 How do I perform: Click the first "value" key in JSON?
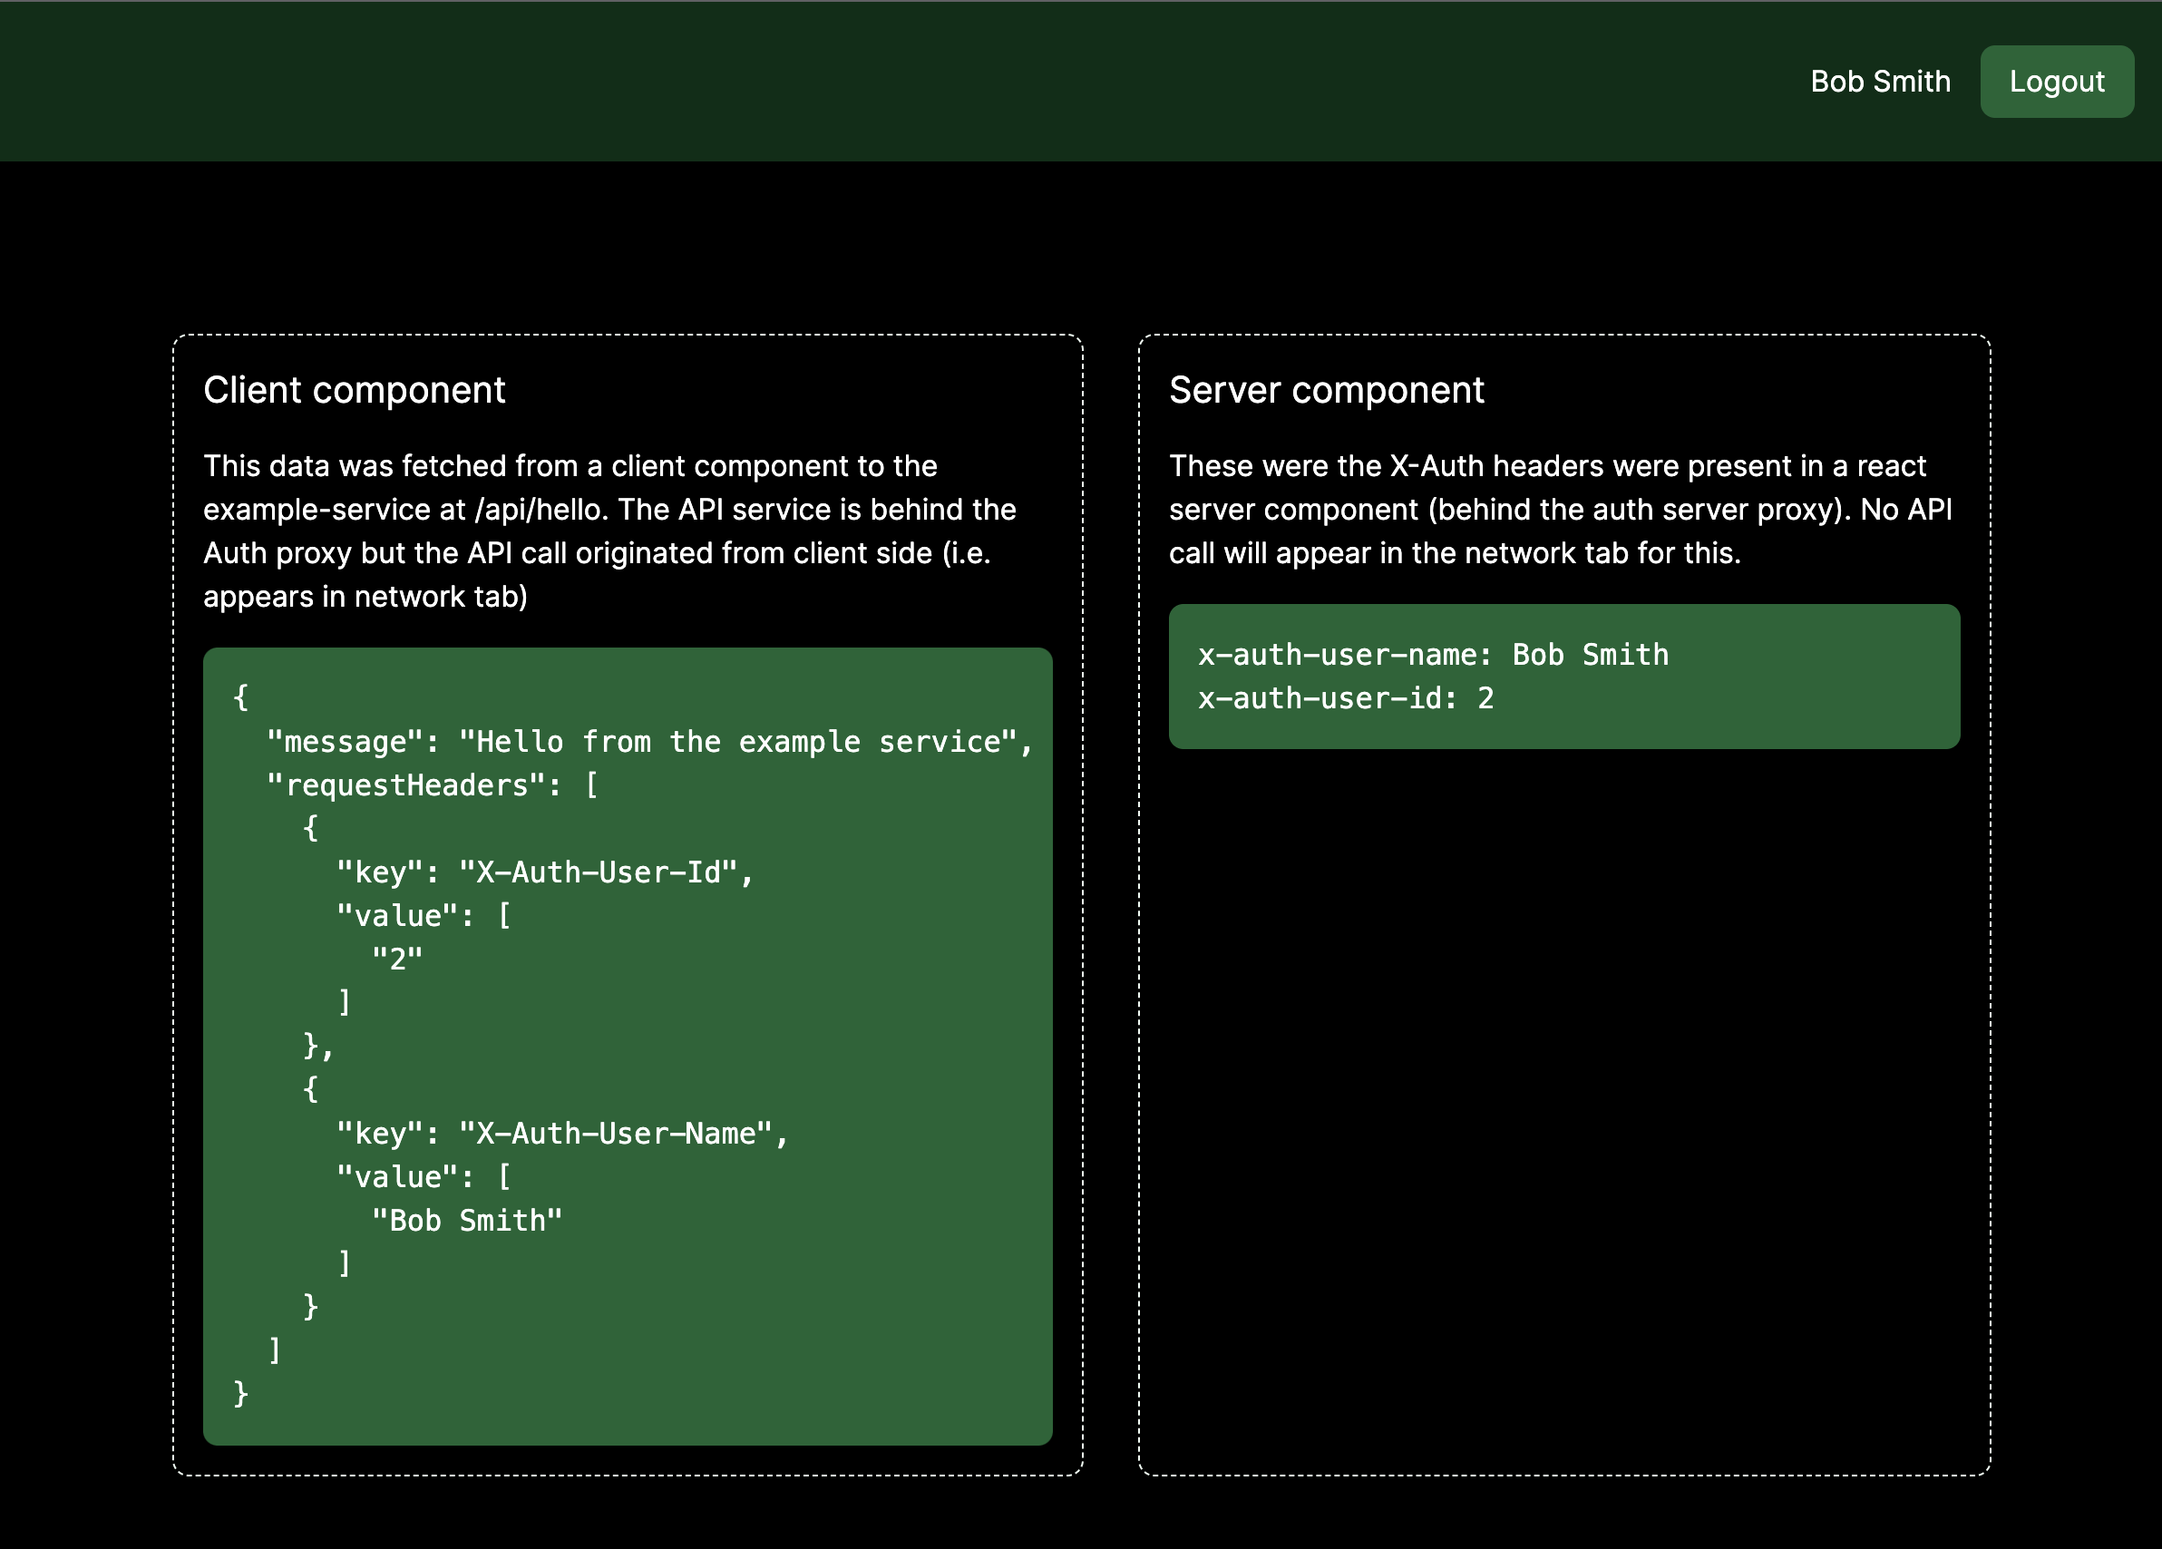point(398,916)
